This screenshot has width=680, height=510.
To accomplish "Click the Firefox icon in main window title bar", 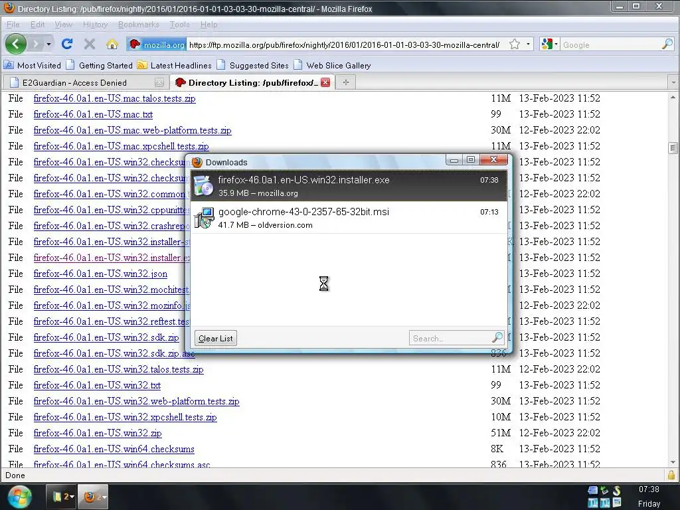I will [x=9, y=8].
